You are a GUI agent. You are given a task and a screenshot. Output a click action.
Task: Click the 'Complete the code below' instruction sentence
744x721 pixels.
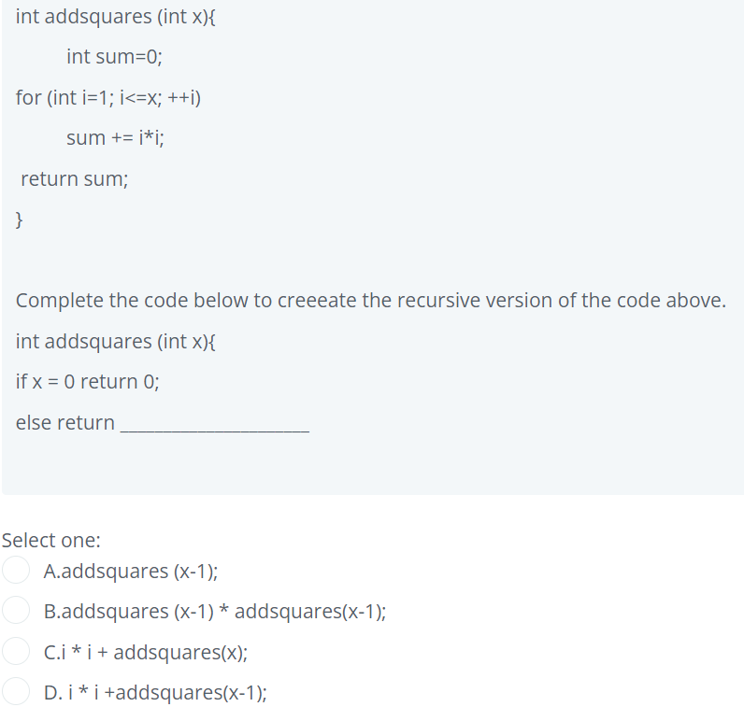pos(370,301)
